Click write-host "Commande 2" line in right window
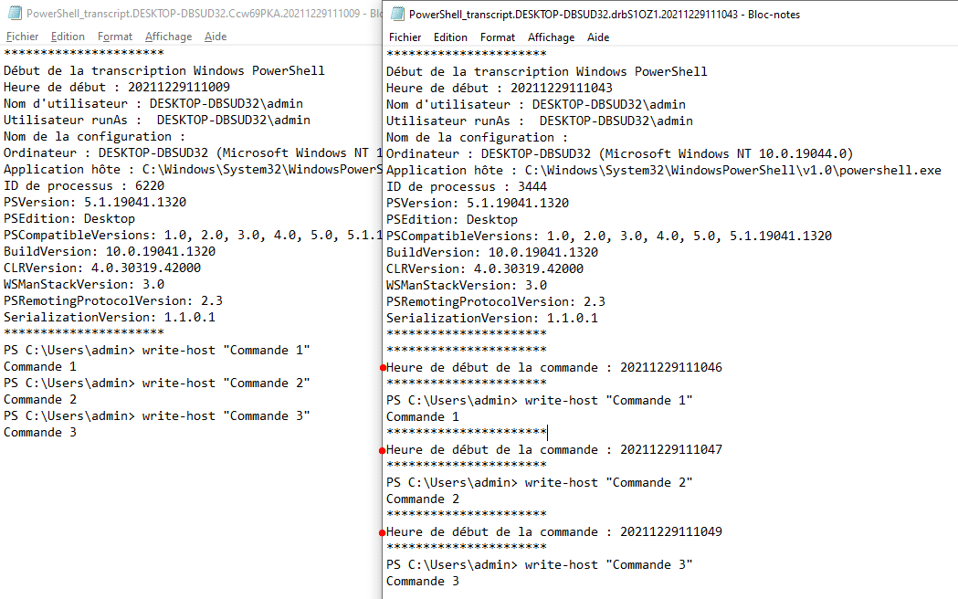Viewport: 958px width, 599px height. click(539, 483)
